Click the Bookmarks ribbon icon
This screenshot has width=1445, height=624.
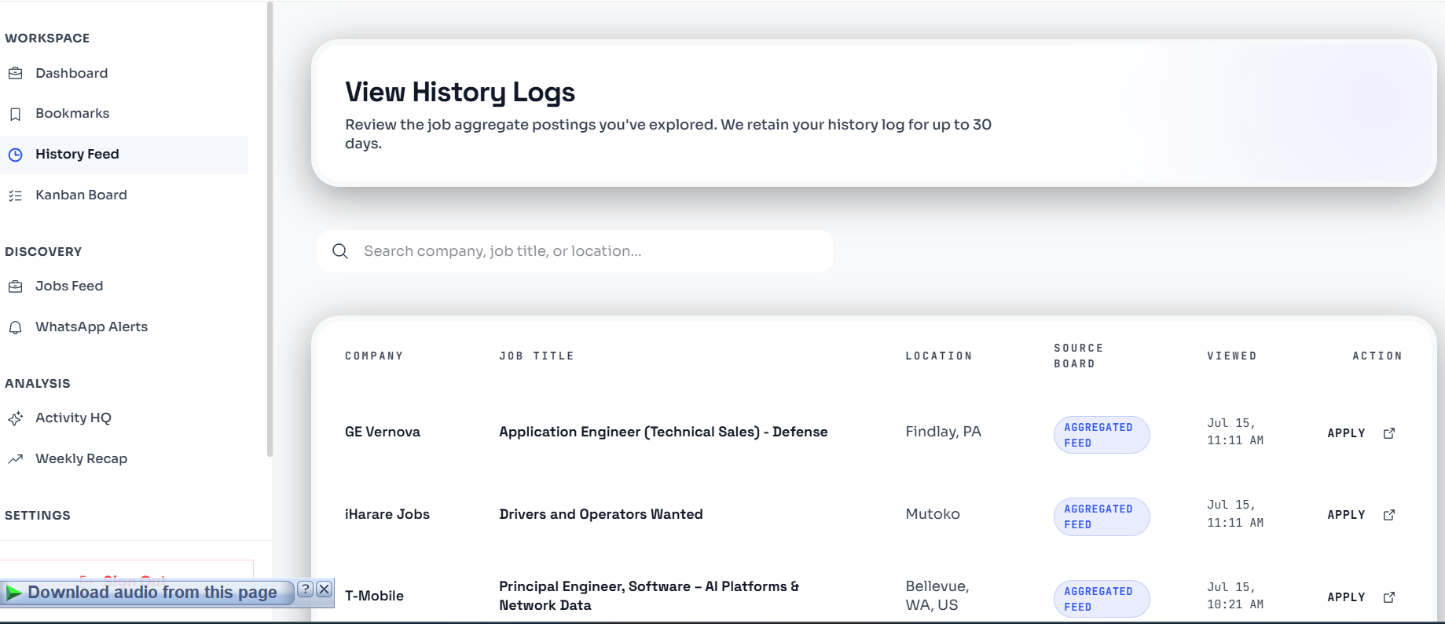(x=15, y=114)
